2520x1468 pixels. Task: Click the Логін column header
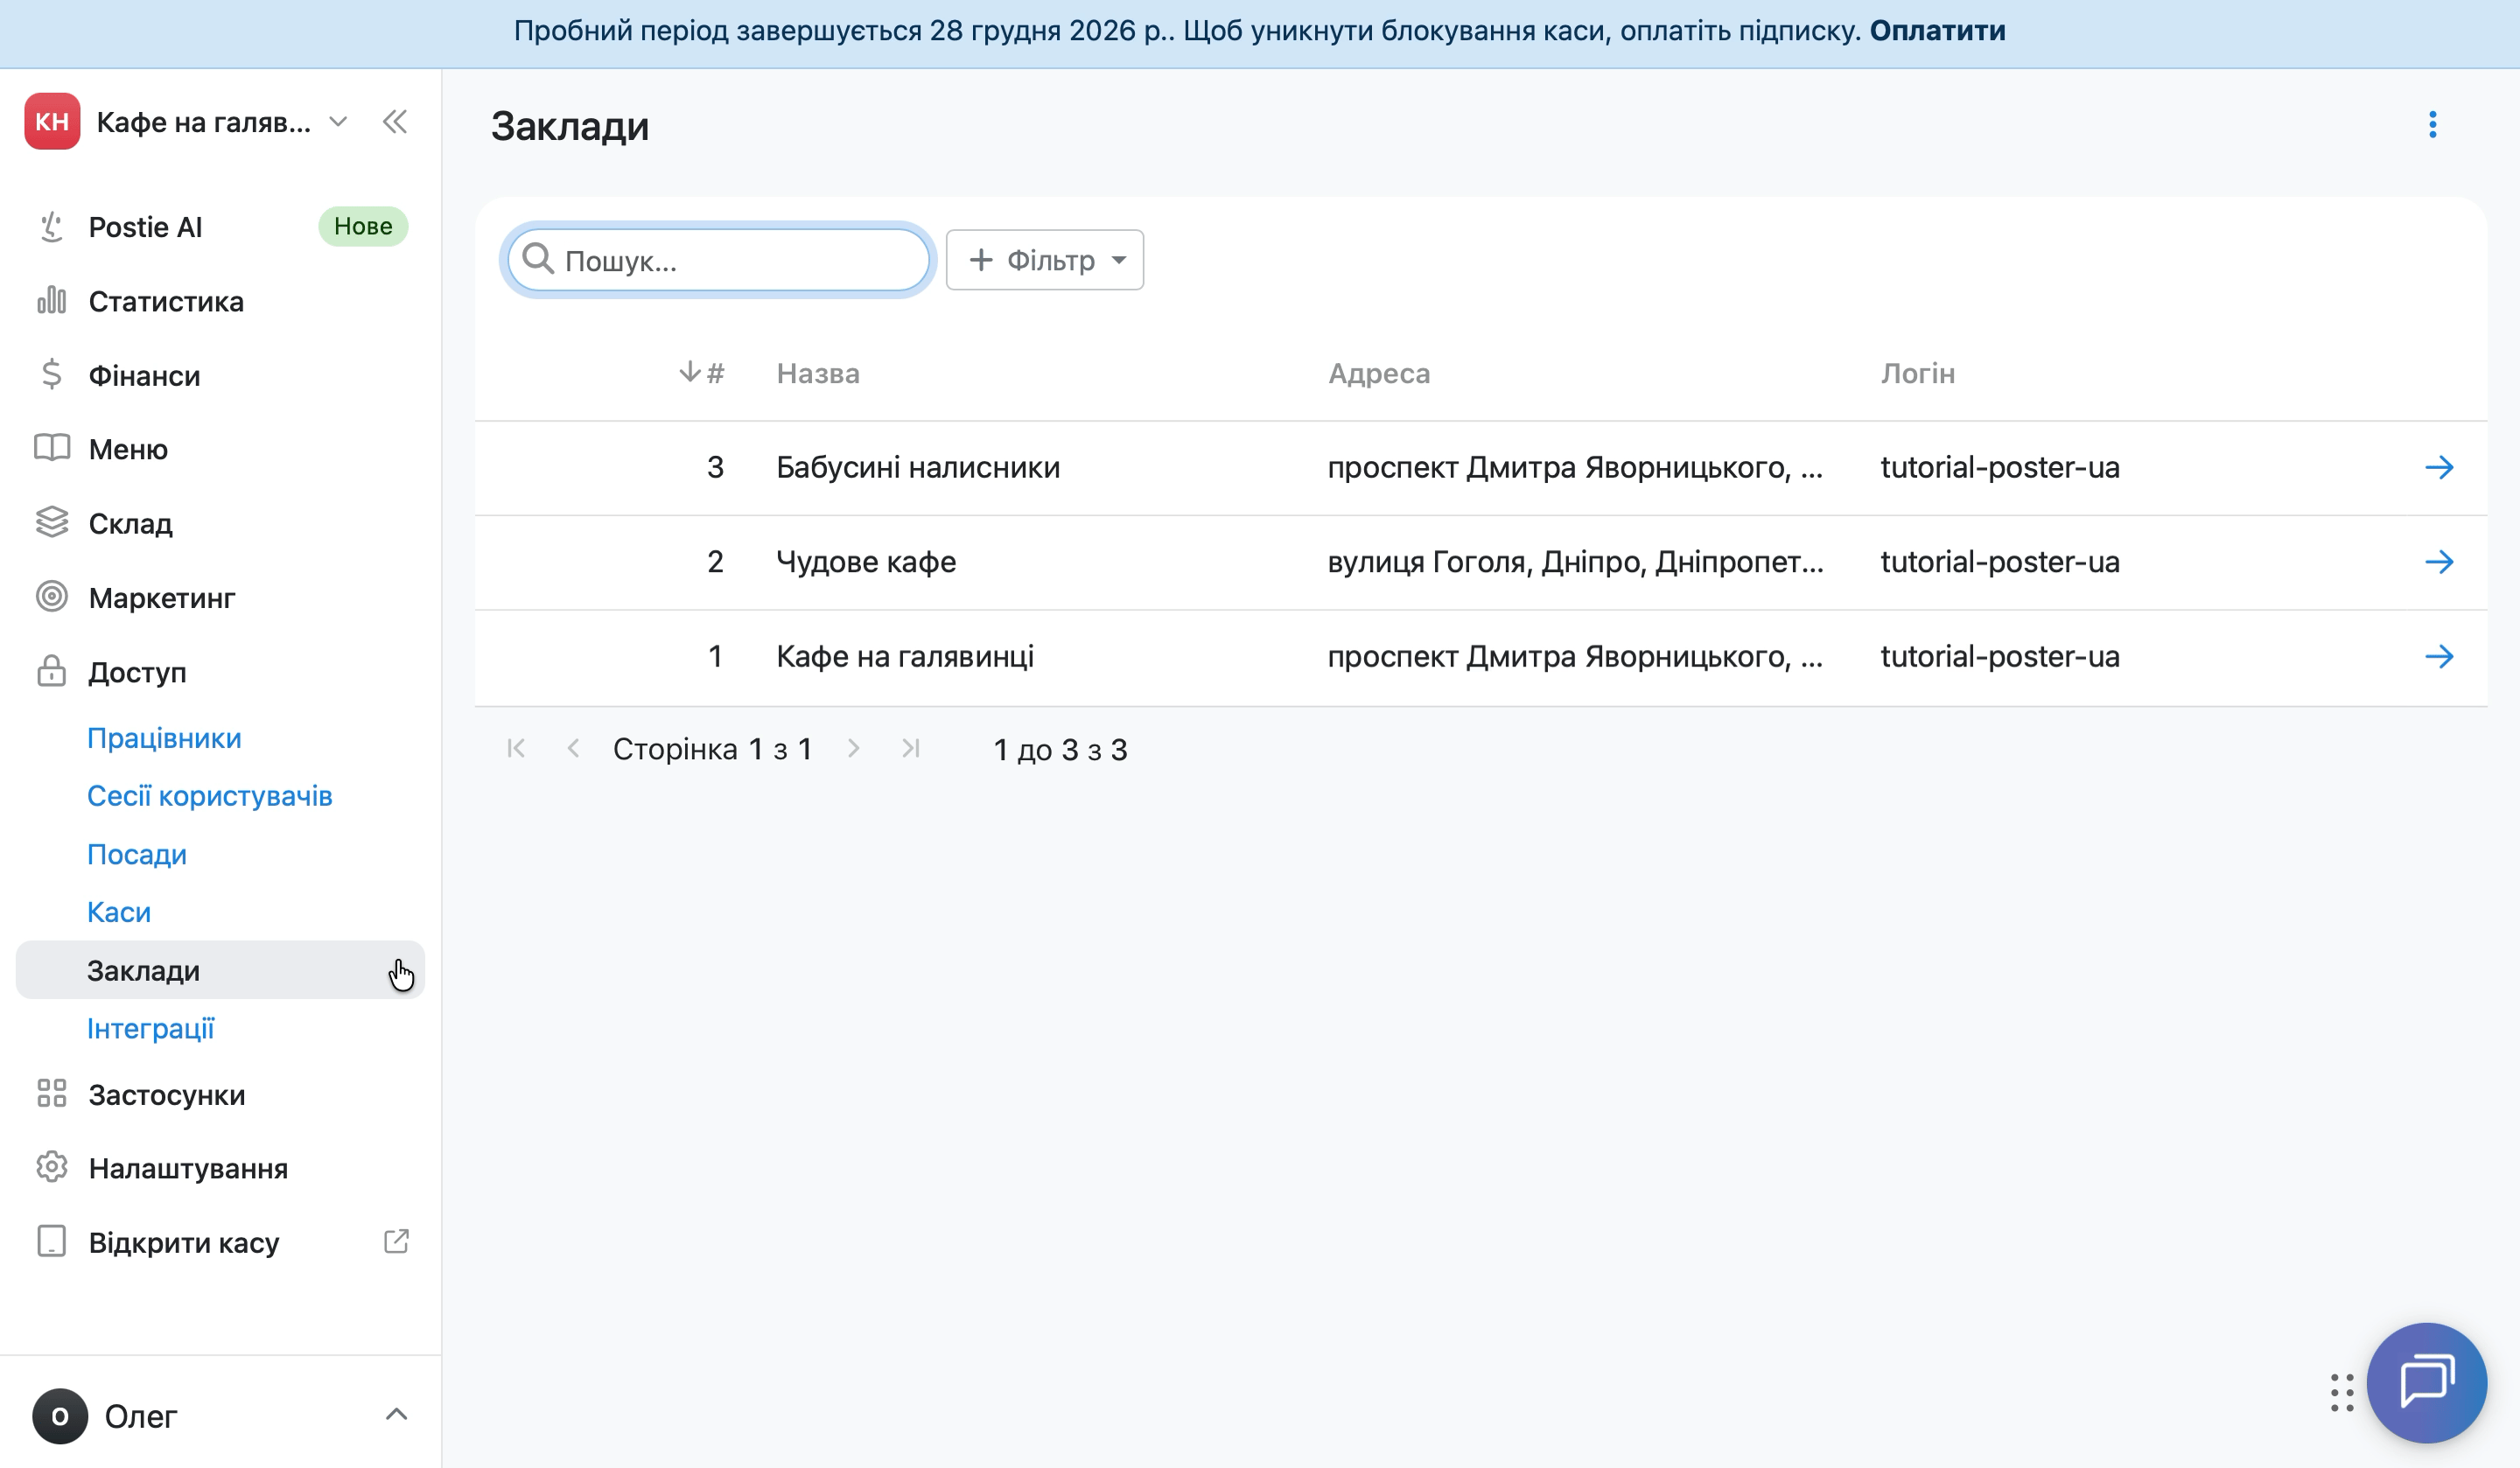tap(1917, 373)
